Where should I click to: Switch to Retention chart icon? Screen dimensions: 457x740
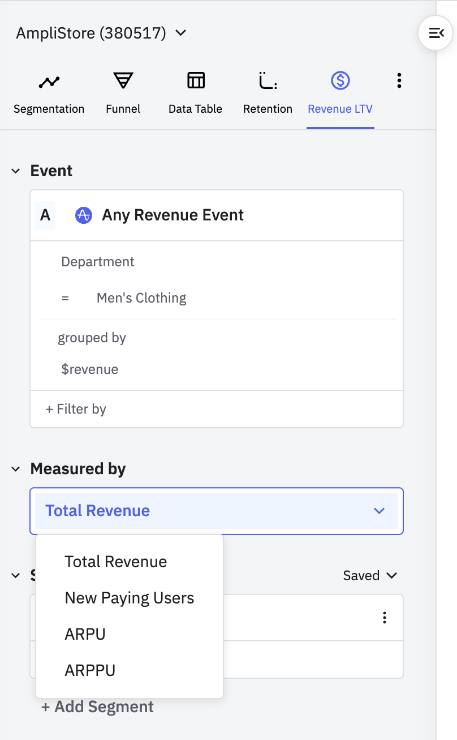(268, 81)
